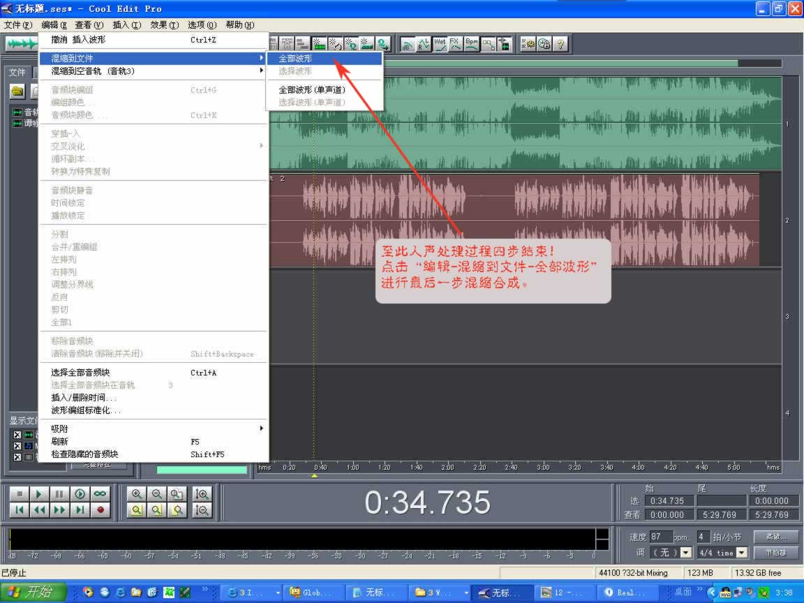Select 全部波形 in the submenu

(324, 59)
